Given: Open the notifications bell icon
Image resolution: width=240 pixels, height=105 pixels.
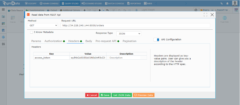Looking at the screenshot, I should pyautogui.click(x=227, y=3).
